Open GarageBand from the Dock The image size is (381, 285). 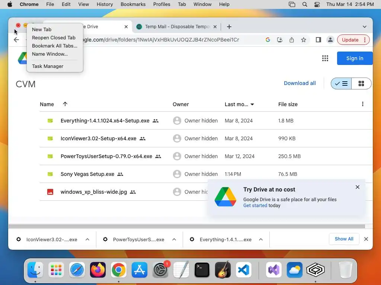[x=223, y=270]
